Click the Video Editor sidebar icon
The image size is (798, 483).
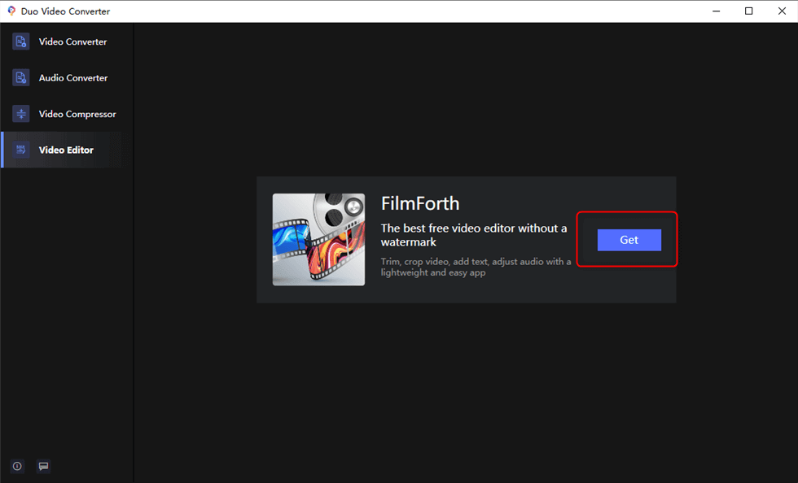pyautogui.click(x=21, y=150)
